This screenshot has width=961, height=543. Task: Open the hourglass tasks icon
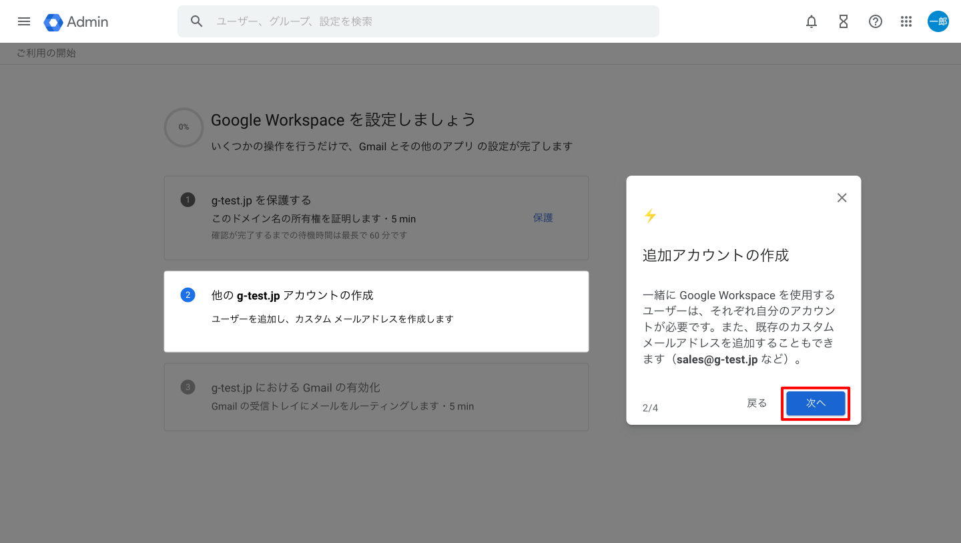(844, 21)
